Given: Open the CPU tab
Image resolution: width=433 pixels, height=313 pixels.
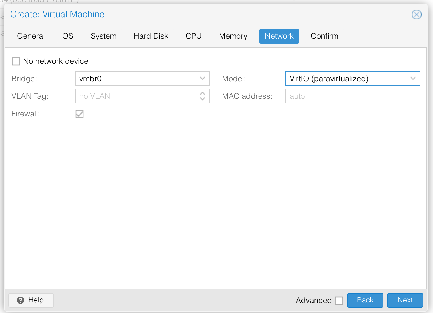Looking at the screenshot, I should [194, 36].
